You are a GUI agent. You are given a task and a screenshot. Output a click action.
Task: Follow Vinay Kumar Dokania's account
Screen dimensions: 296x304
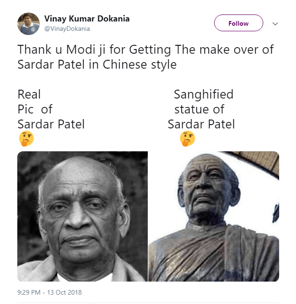(x=238, y=23)
